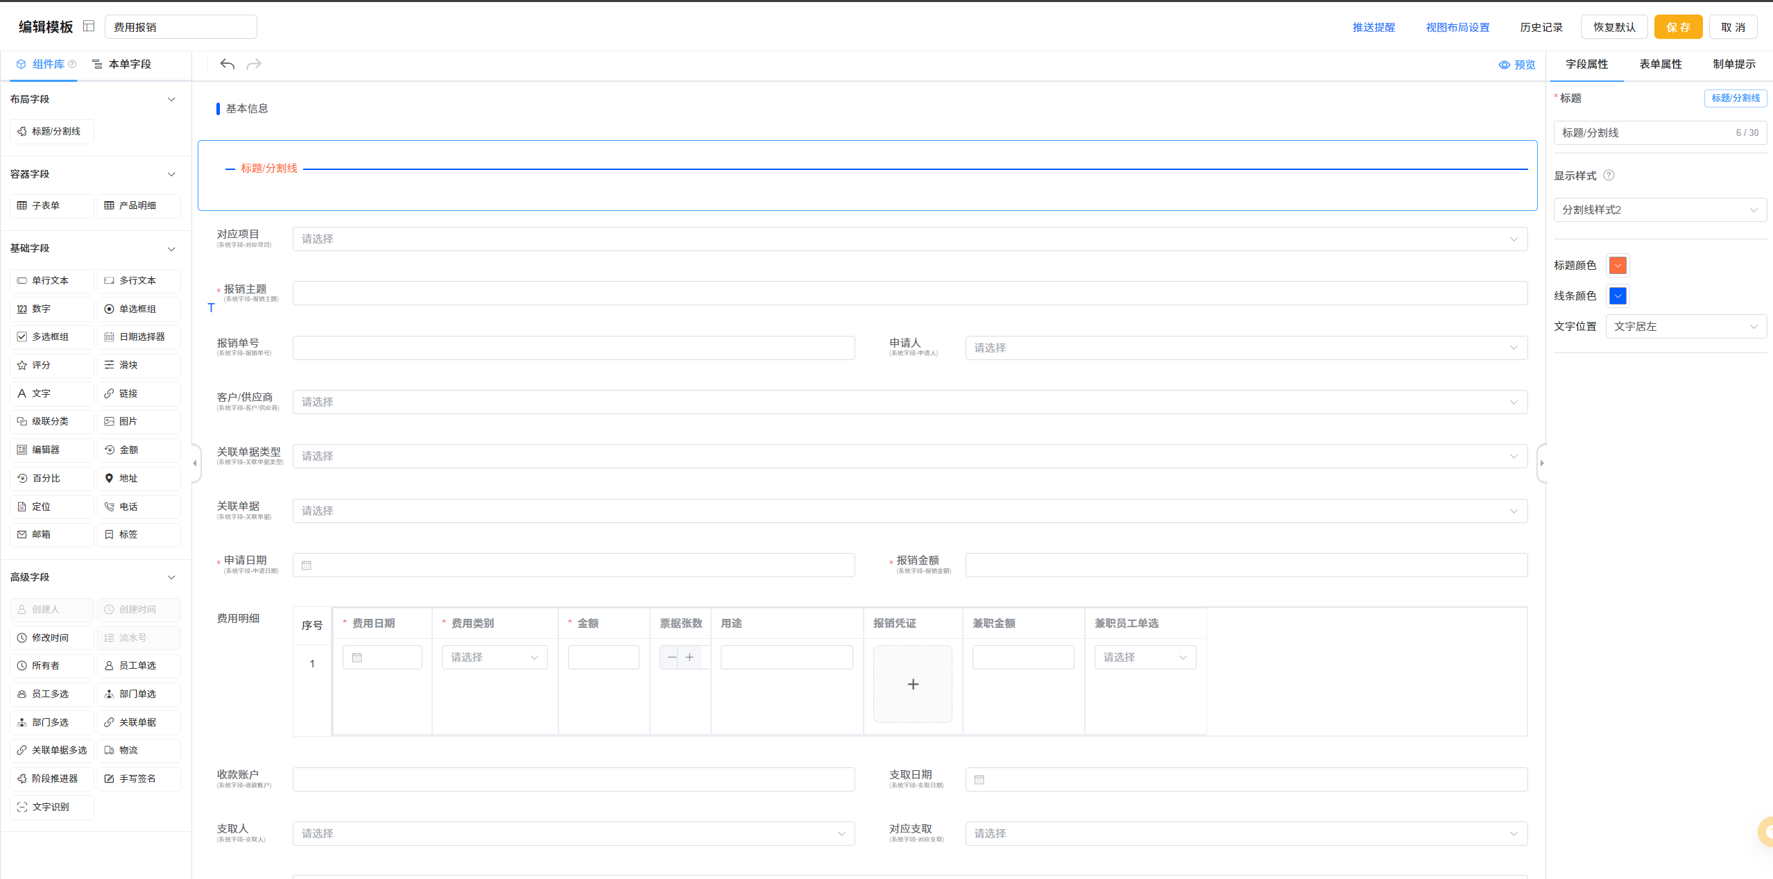Toggle 预览 eye preview mode
The width and height of the screenshot is (1773, 879).
(1517, 65)
